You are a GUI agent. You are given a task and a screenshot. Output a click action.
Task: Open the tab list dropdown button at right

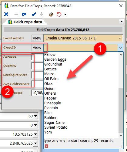tap(122, 22)
